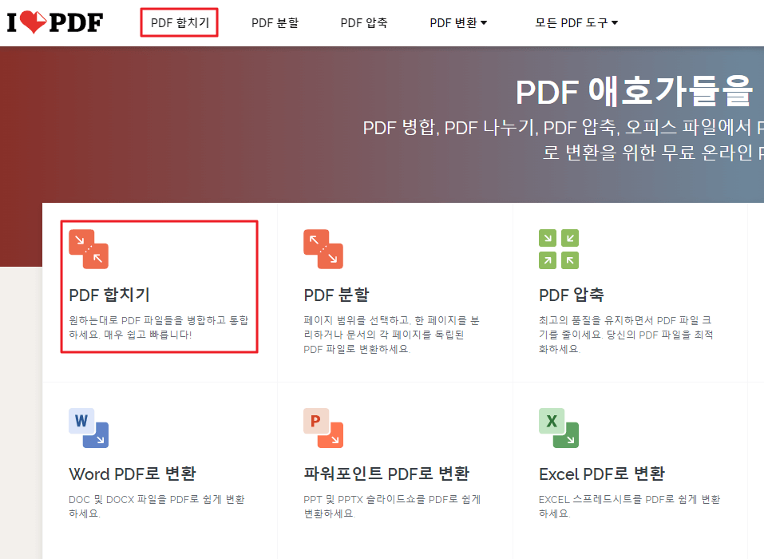
Task: Select the blue Word W icon
Action: tap(88, 427)
